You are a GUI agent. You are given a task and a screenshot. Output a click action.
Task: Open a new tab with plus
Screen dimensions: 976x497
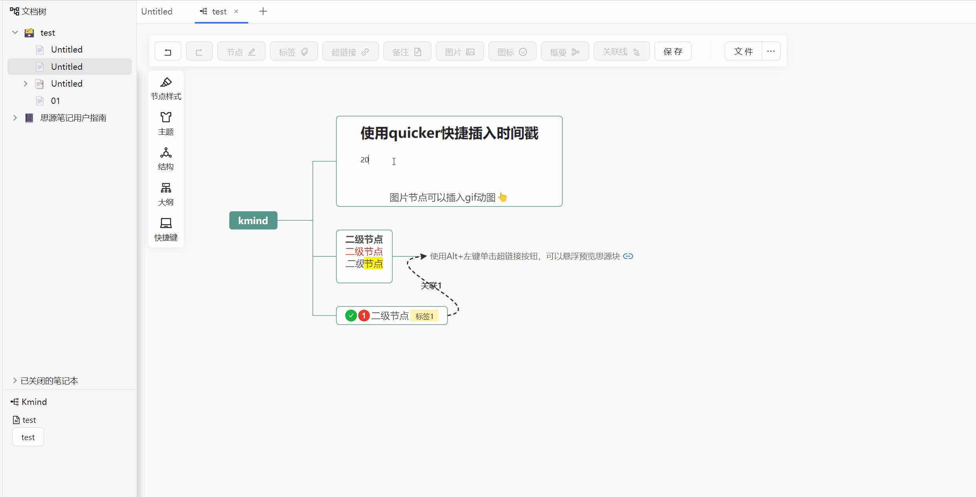[263, 11]
